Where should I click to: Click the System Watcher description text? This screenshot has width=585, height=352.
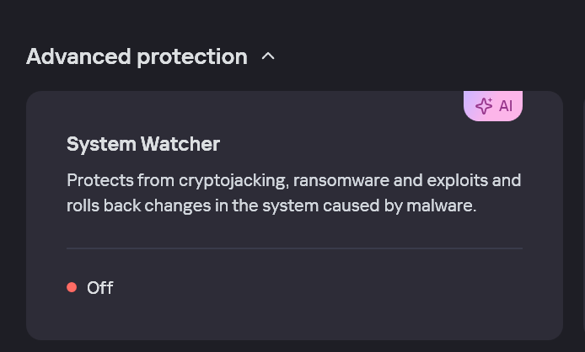pos(293,193)
